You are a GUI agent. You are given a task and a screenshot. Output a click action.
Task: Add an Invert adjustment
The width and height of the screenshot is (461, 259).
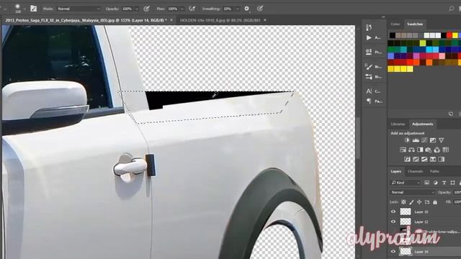pos(407,159)
